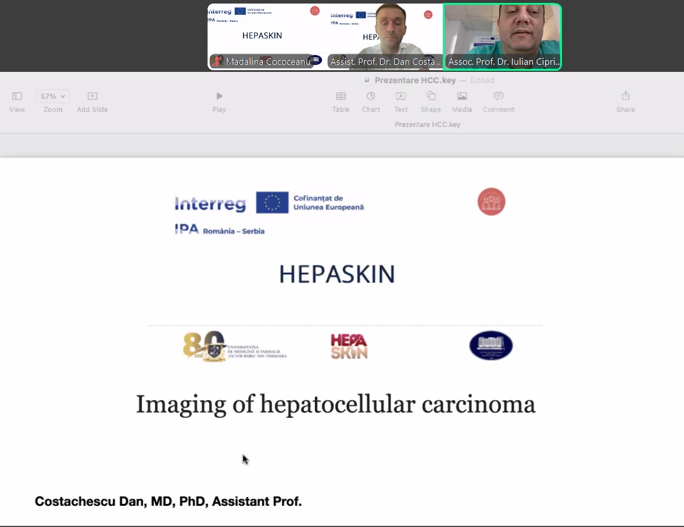Insert a table using the Table icon

pyautogui.click(x=341, y=96)
